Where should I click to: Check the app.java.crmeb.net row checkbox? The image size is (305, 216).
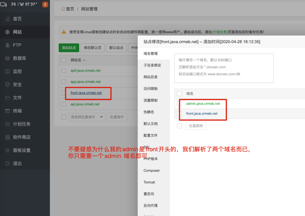point(64,82)
